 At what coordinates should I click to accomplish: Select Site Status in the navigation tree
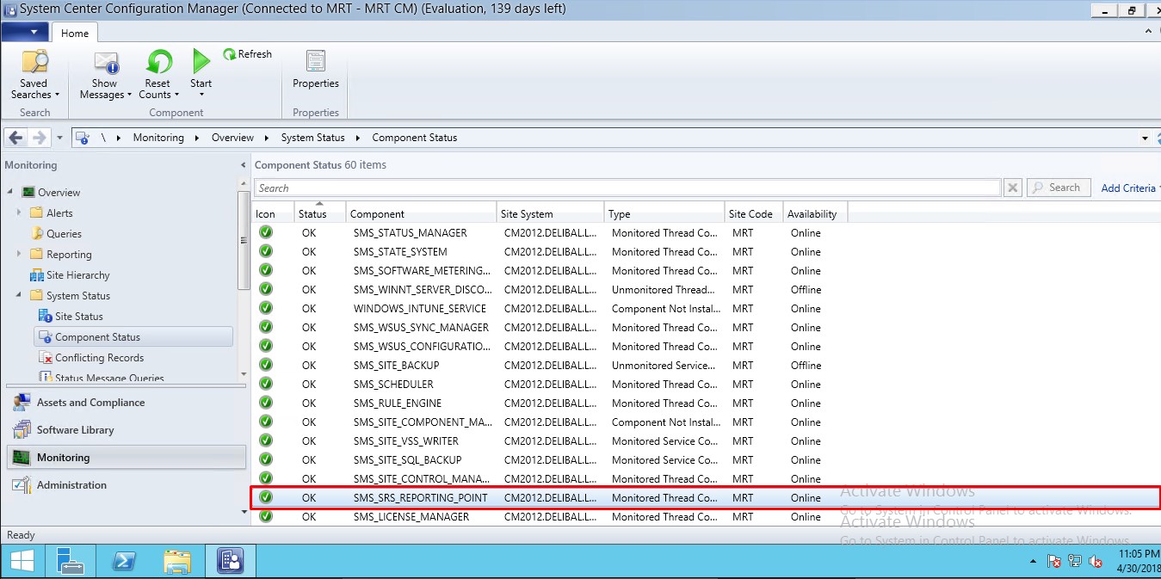coord(78,317)
